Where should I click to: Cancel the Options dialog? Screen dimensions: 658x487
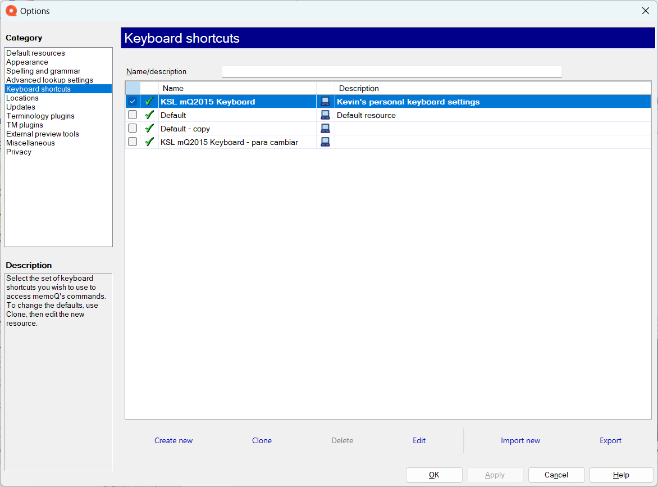coord(556,475)
